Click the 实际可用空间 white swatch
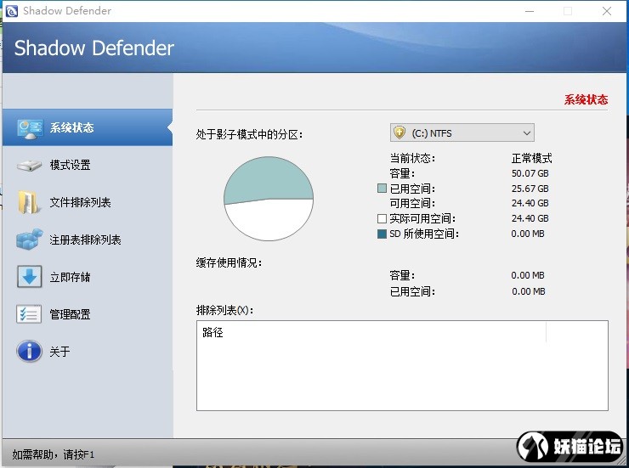 tap(382, 218)
